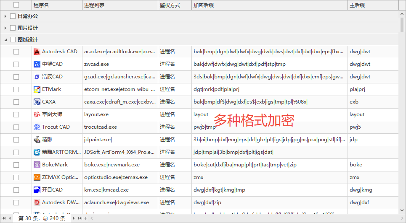Click the ZEMAX OpticStudio program icon
406x223 pixels.
37,177
